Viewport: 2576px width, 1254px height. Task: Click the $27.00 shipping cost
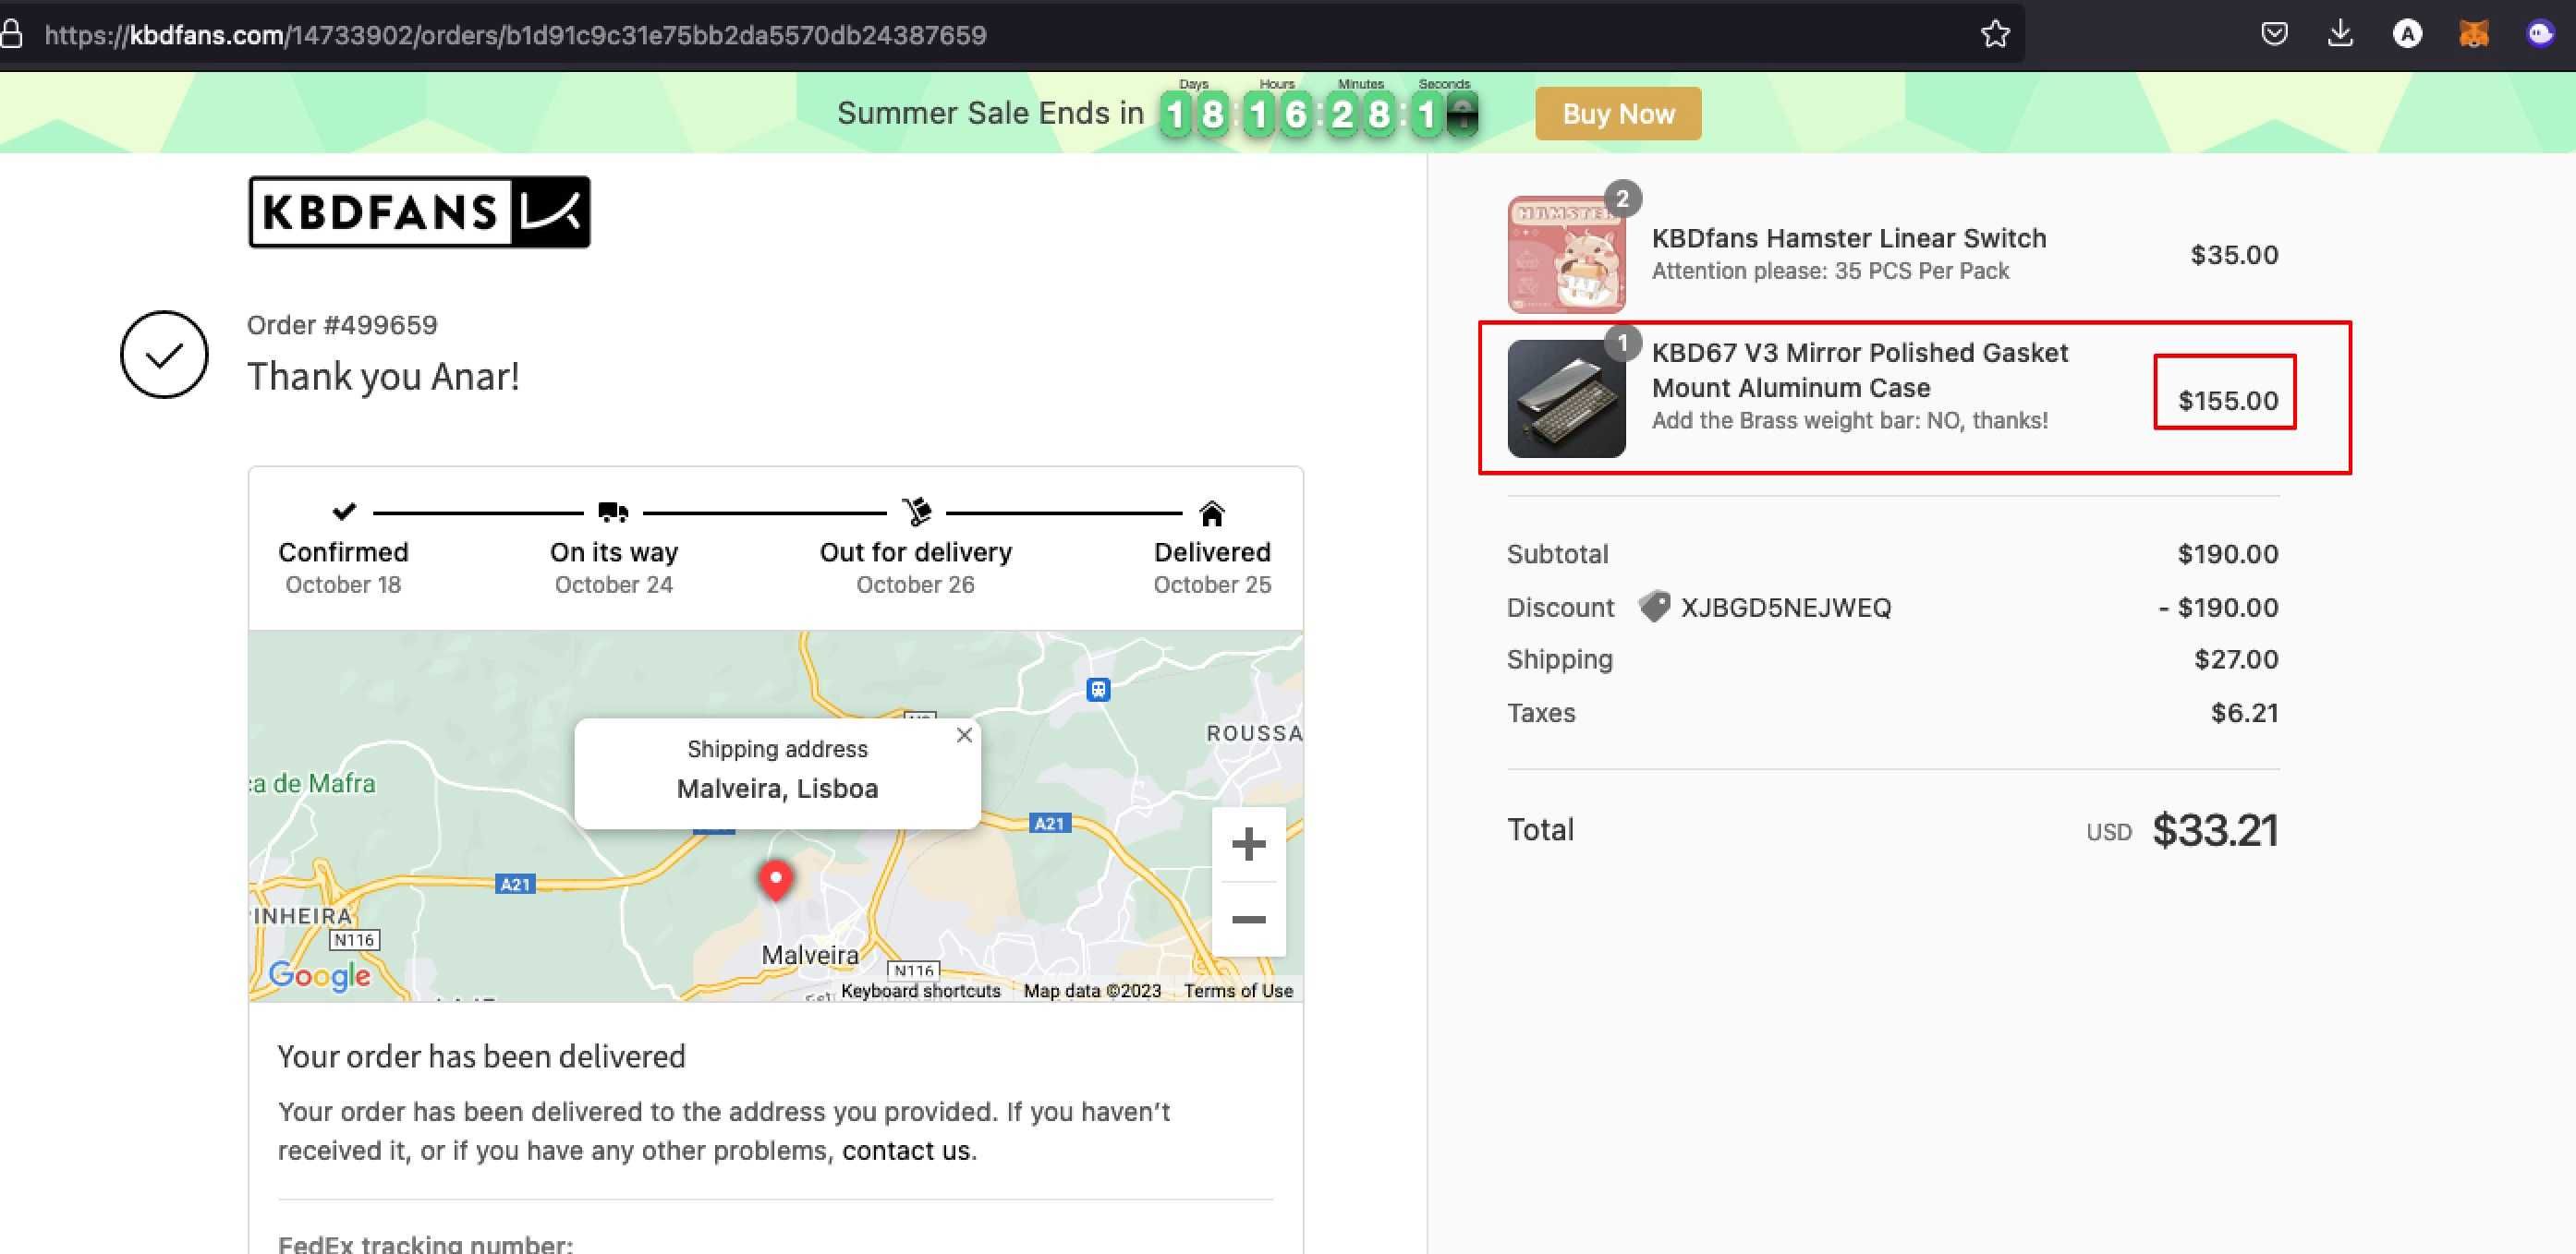coord(2236,659)
